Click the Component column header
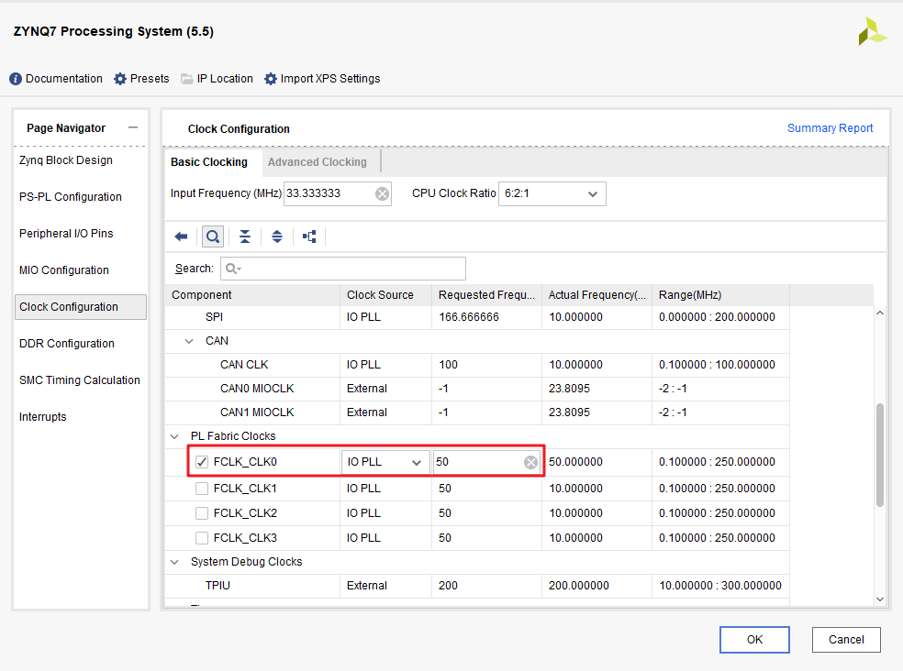This screenshot has height=671, width=903. 252,295
